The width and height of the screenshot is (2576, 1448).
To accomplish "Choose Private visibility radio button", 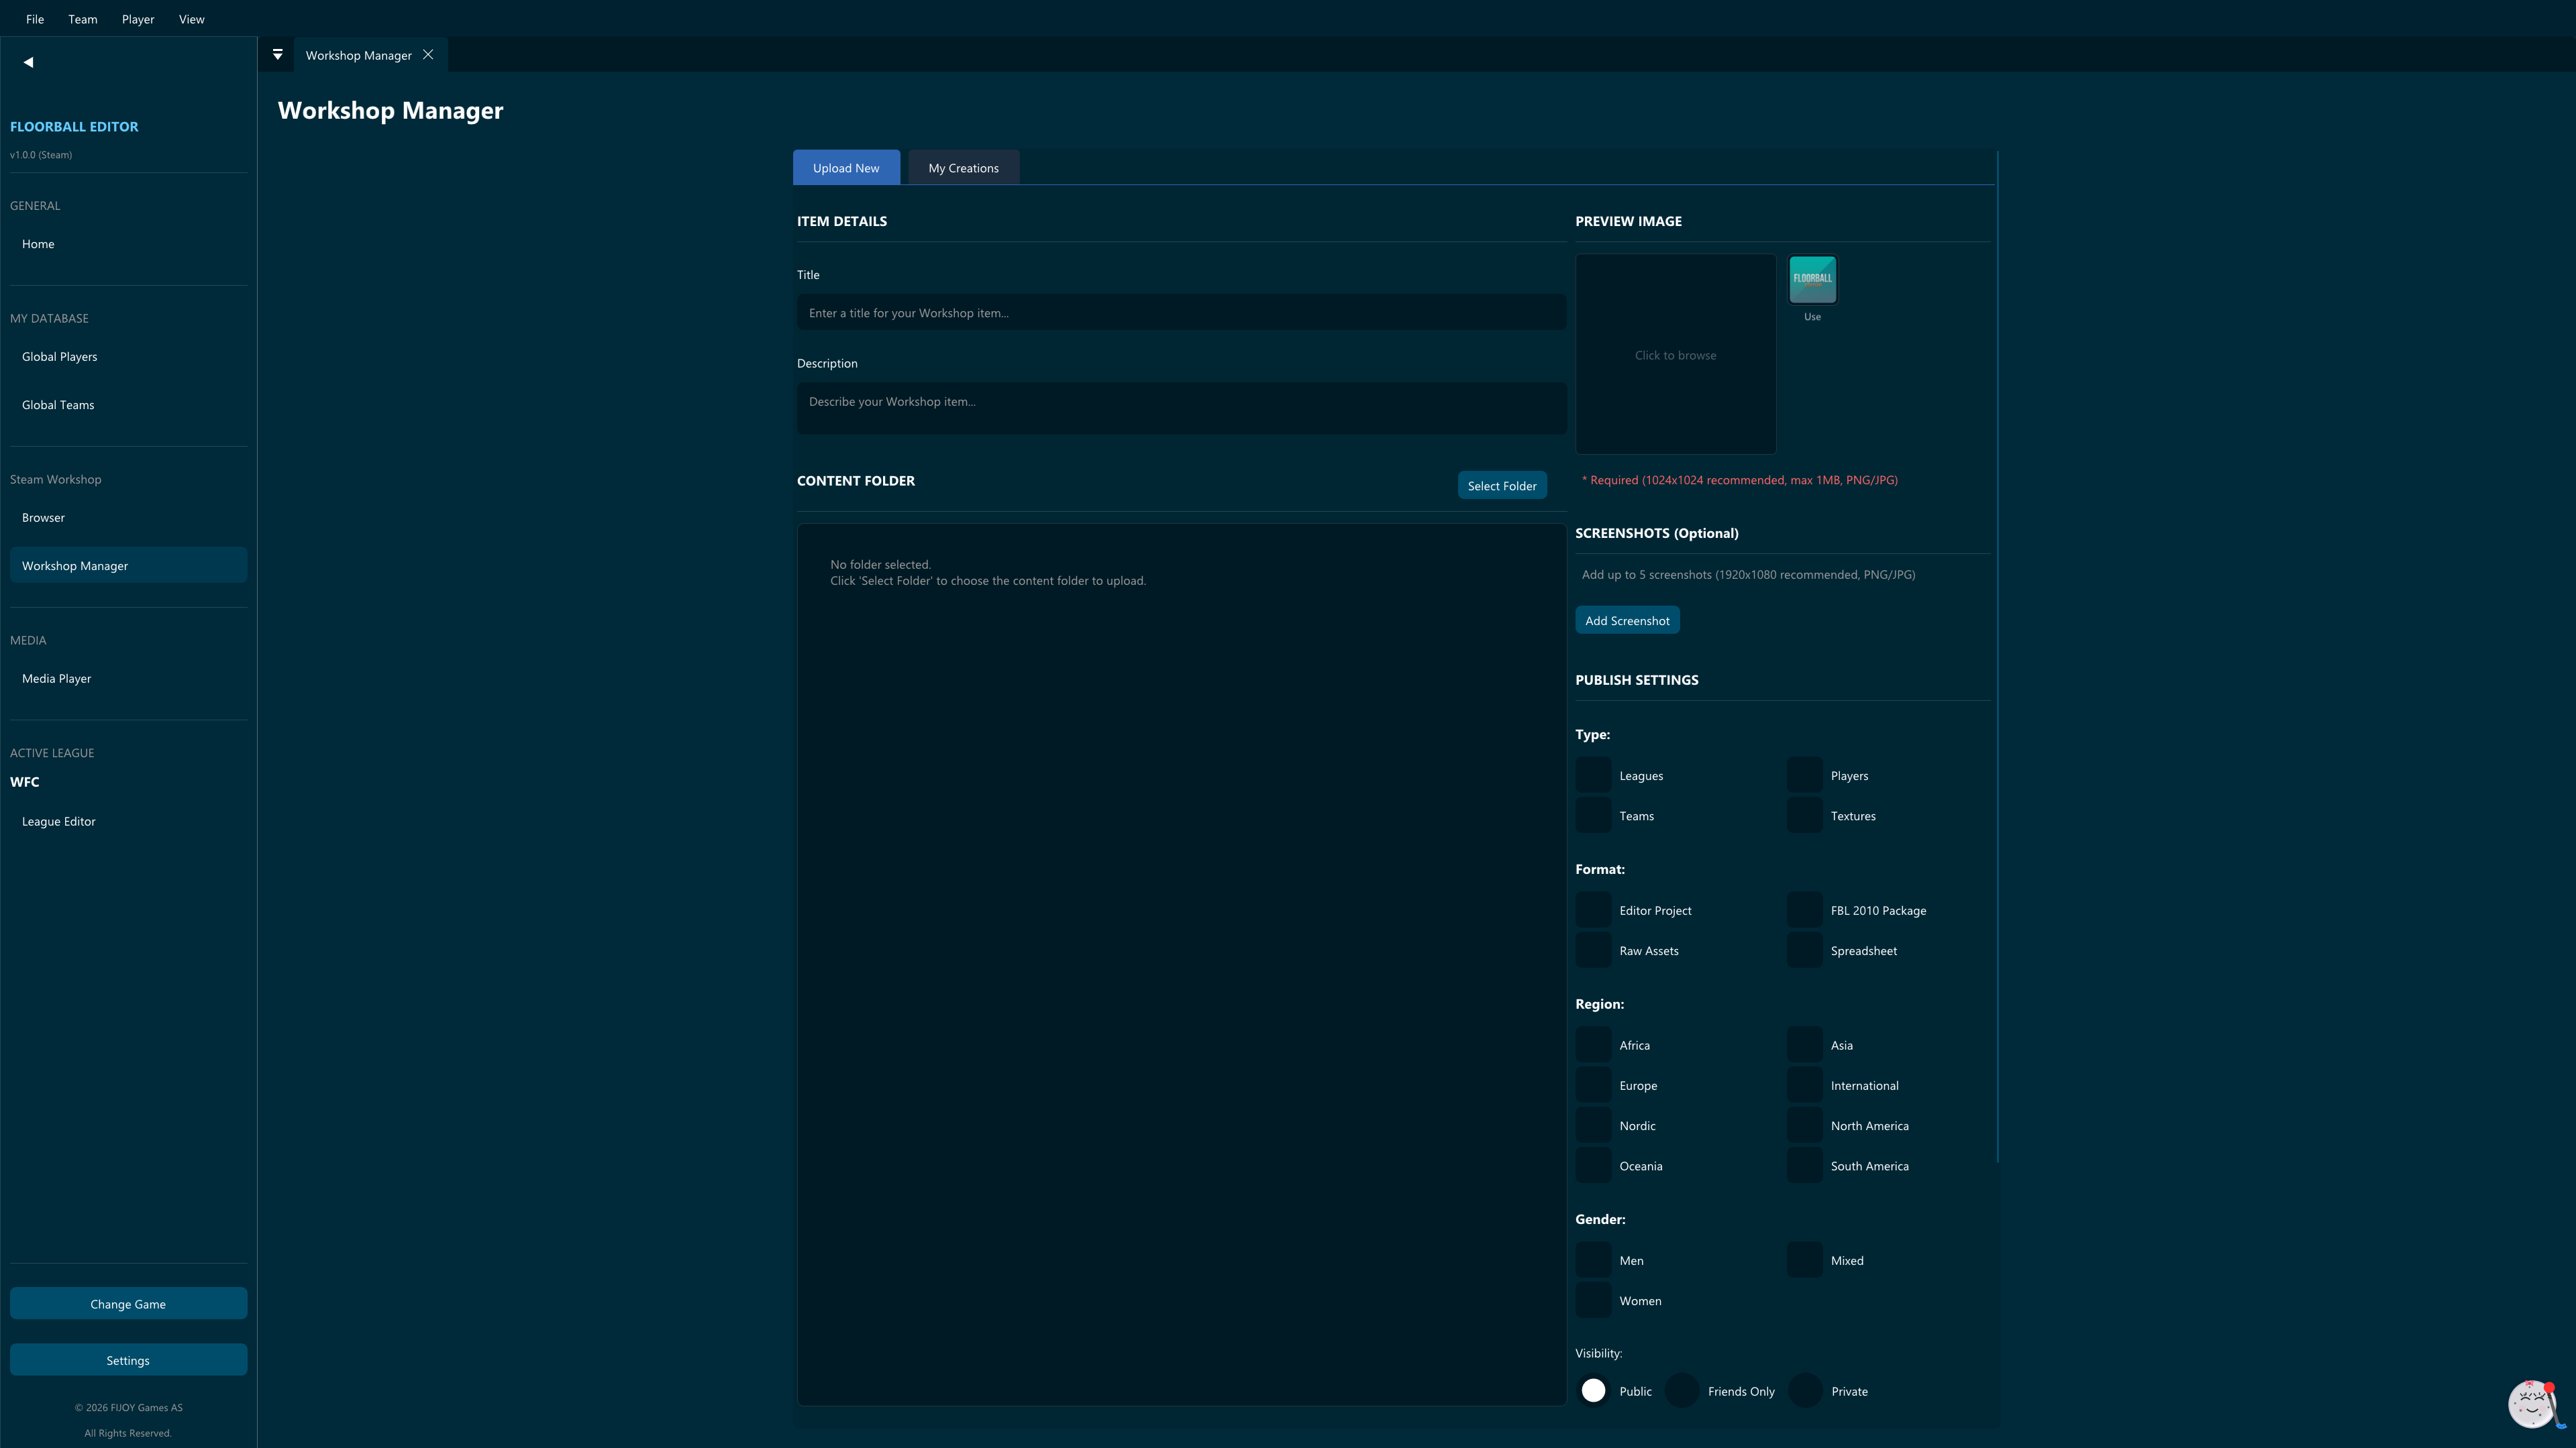I will coord(1805,1391).
